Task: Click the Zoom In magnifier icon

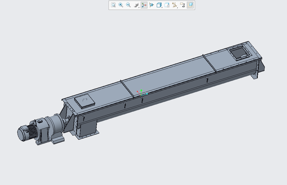Action: click(121, 5)
